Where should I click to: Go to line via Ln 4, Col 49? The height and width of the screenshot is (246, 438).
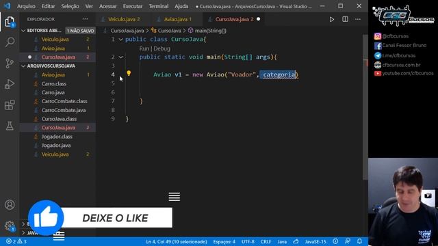click(177, 241)
